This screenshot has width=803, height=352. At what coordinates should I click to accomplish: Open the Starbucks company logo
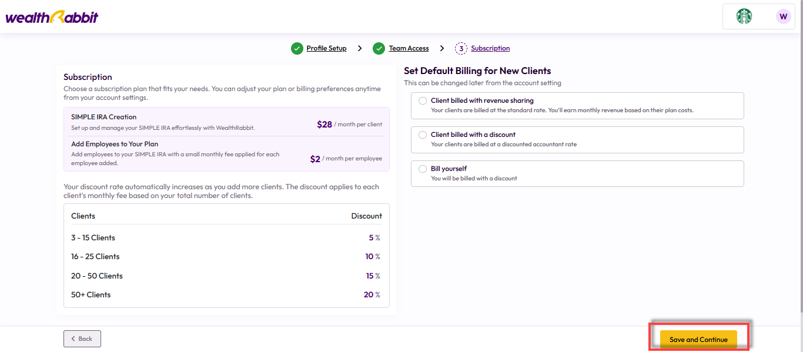click(744, 16)
